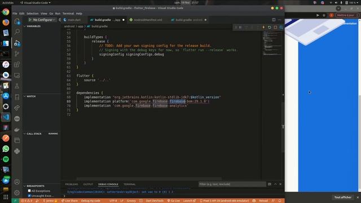The image size is (361, 203).
Task: Click Dart DevTools in the status bar
Action: (155, 201)
